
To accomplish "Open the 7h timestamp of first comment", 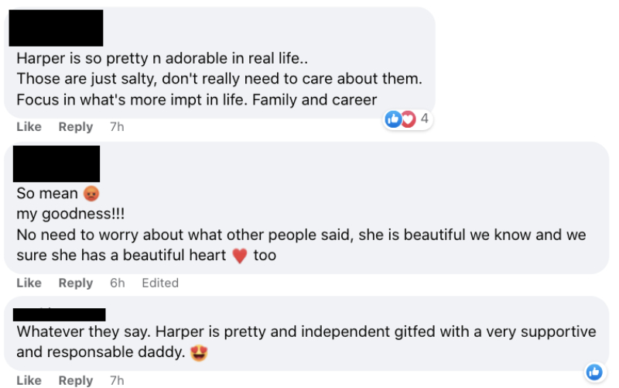I will [x=117, y=127].
